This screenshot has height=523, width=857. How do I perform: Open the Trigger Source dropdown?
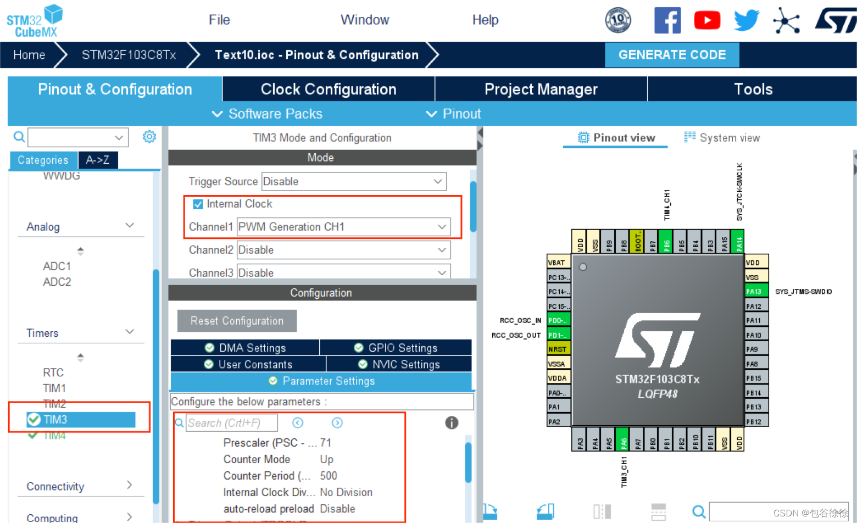tap(354, 181)
